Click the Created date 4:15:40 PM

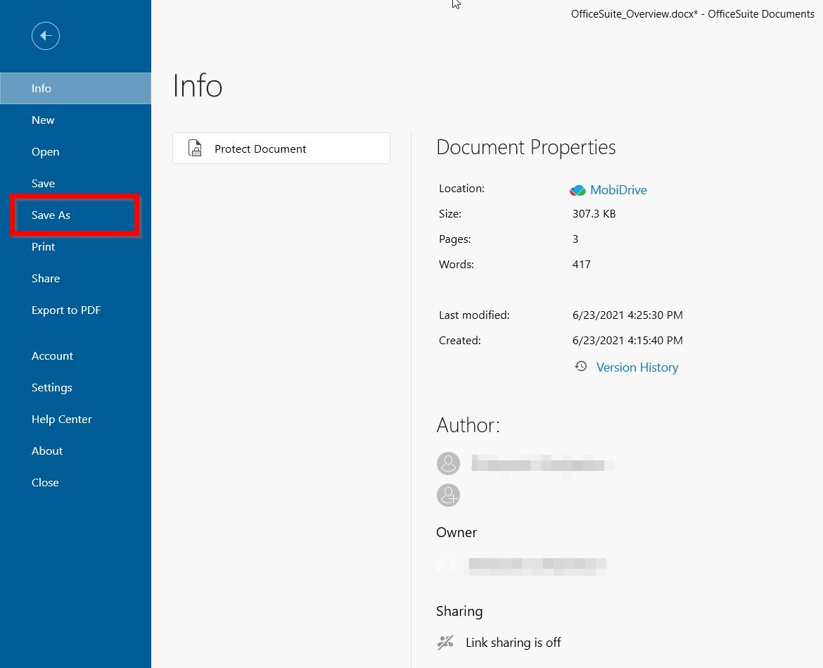pos(627,340)
